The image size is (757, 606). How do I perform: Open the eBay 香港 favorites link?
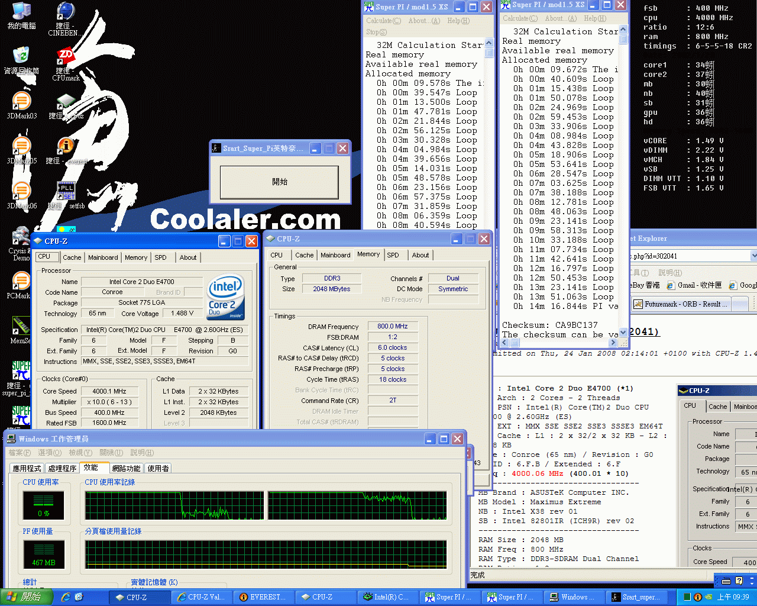tap(645, 285)
